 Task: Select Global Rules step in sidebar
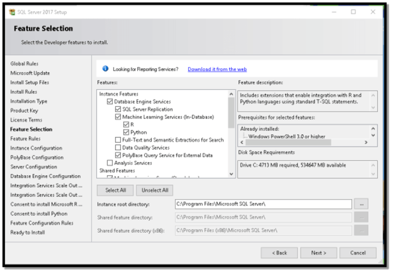pos(24,63)
